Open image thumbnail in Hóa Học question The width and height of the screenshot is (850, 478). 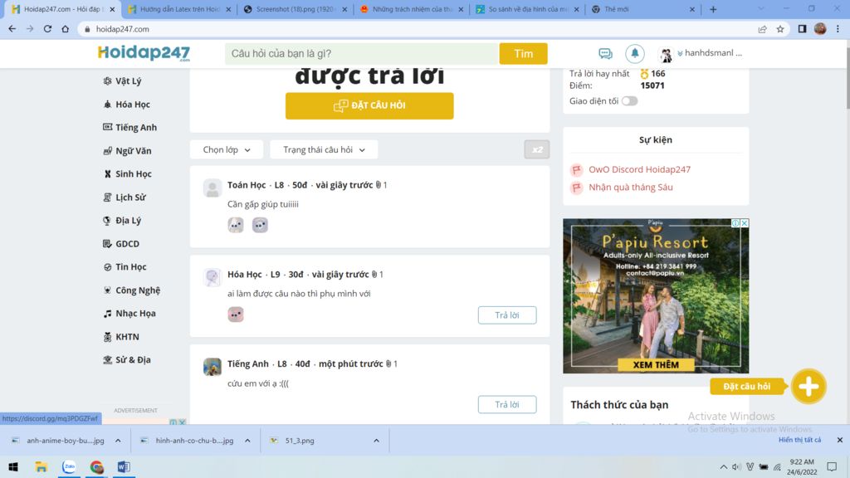[235, 315]
